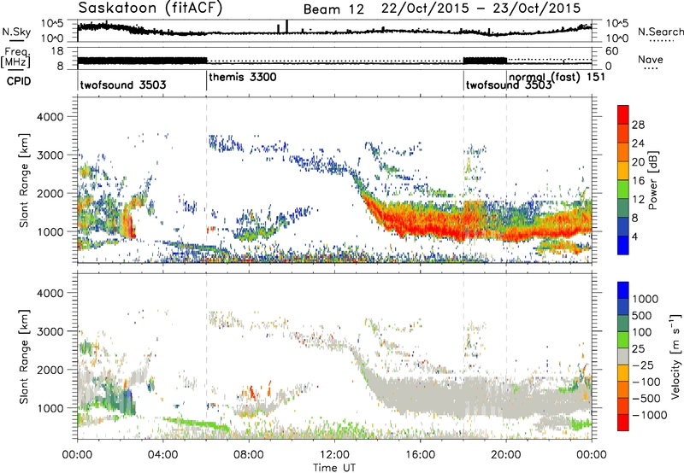The height and width of the screenshot is (473, 684).
Task: Click the blue bottom of the Power color bar
Action: 623,245
